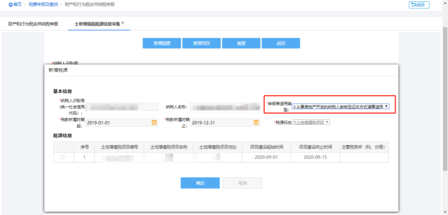Click the 重置 button
The height and width of the screenshot is (215, 448).
[x=241, y=43]
